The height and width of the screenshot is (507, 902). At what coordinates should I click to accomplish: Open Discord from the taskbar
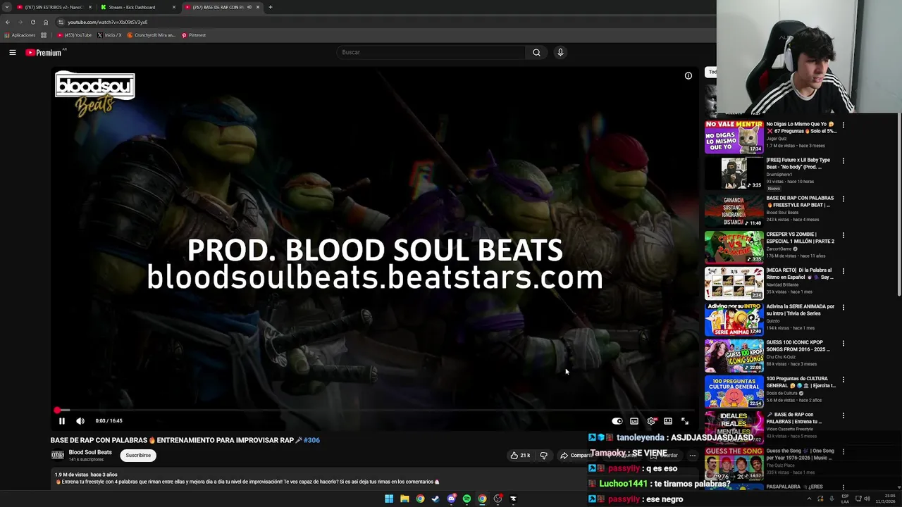click(x=451, y=499)
